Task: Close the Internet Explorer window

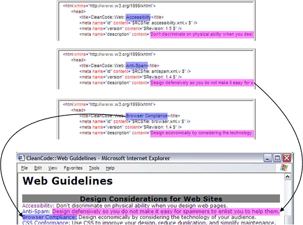Action: coord(287,158)
